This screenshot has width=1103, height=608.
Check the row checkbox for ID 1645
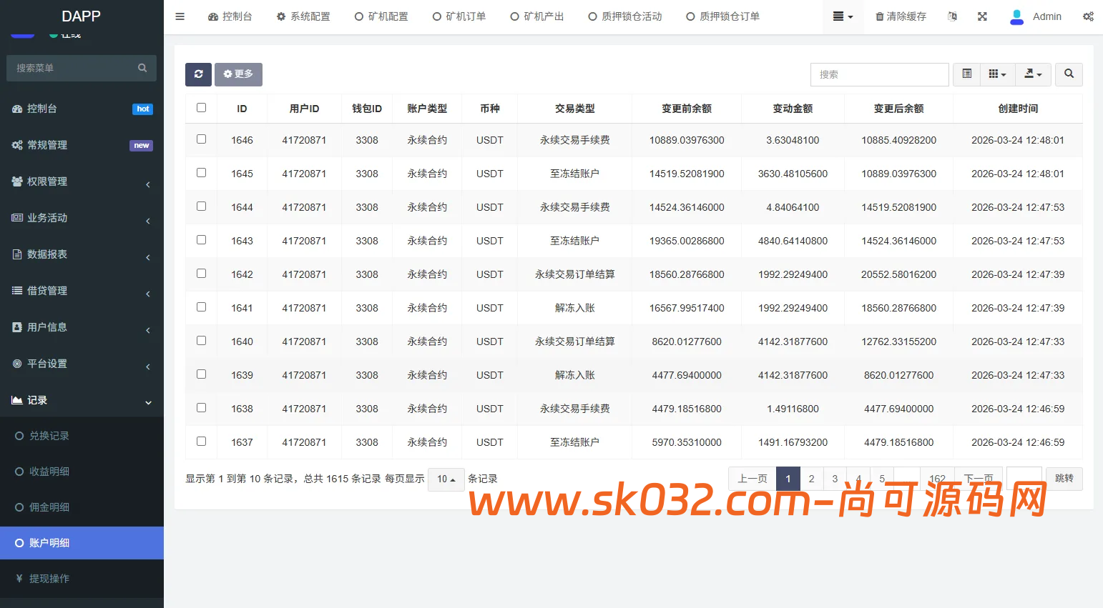201,173
